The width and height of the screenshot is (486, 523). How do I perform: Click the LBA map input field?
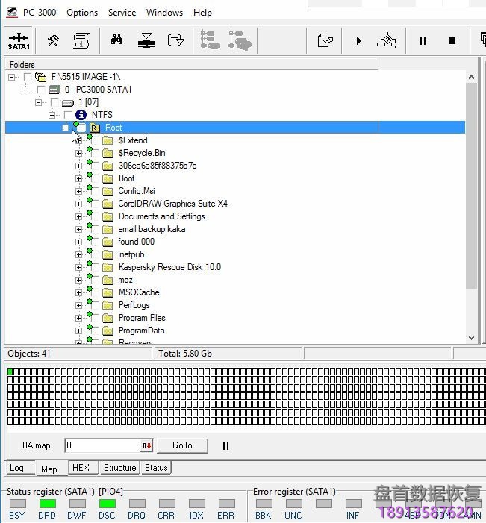[x=102, y=446]
